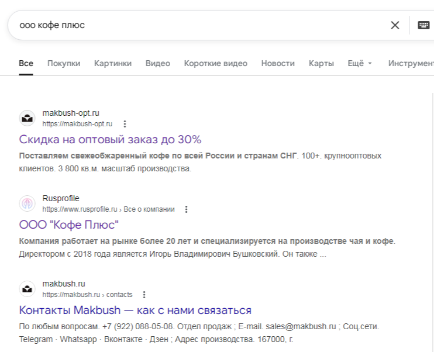Go to the "Новости" tab
The image size is (434, 352).
tap(278, 63)
